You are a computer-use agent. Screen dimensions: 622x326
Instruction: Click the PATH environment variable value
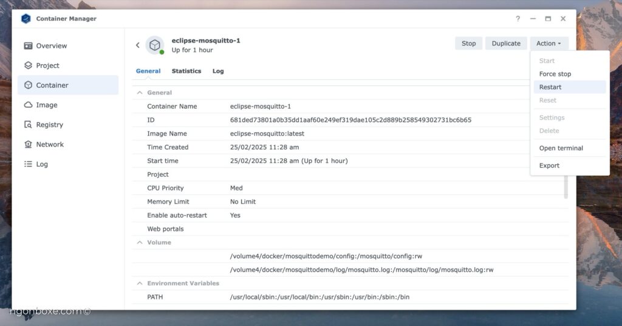point(320,297)
